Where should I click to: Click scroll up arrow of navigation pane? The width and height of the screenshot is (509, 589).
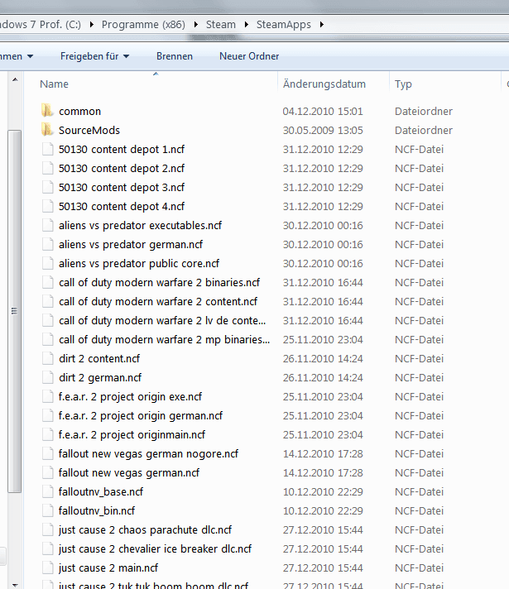15,79
